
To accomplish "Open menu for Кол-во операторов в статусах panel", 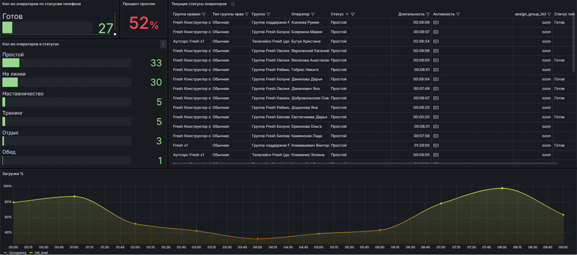I will click(163, 44).
